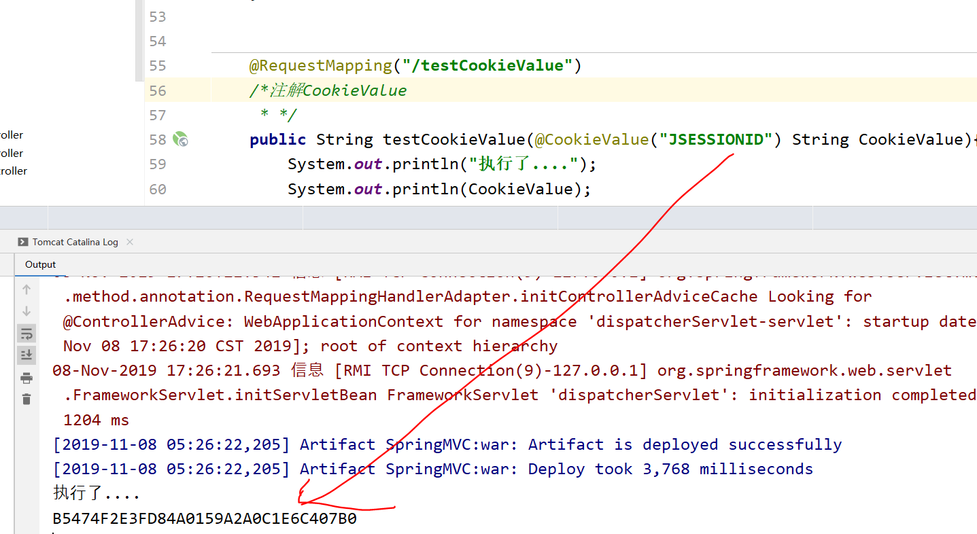This screenshot has width=977, height=534.
Task: Click log line starting ".method.annotation.RequestMappingHandlerAdapter"
Action: 468,297
